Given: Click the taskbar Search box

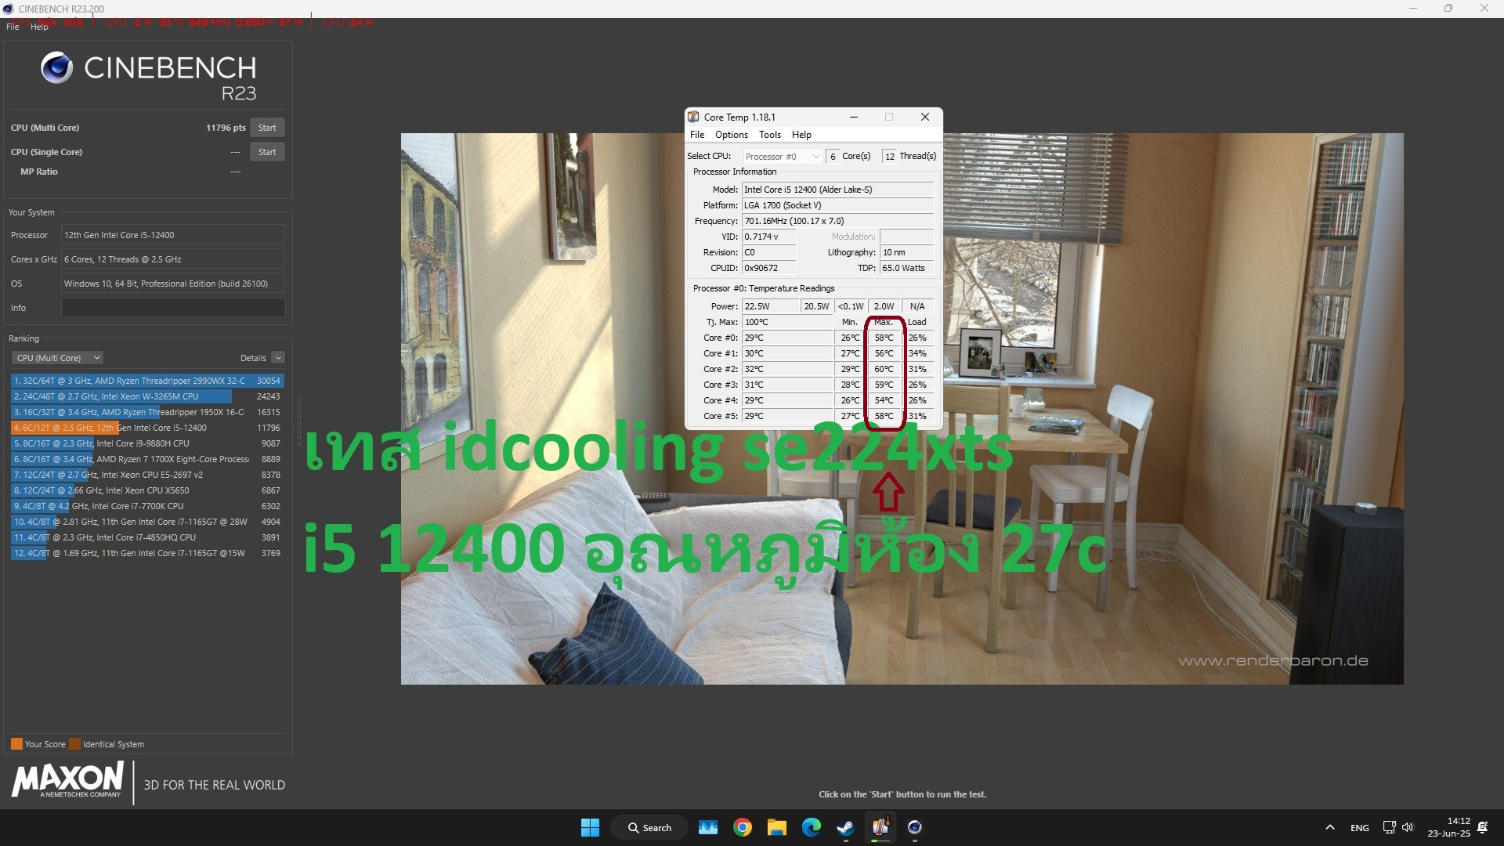Looking at the screenshot, I should (x=650, y=827).
